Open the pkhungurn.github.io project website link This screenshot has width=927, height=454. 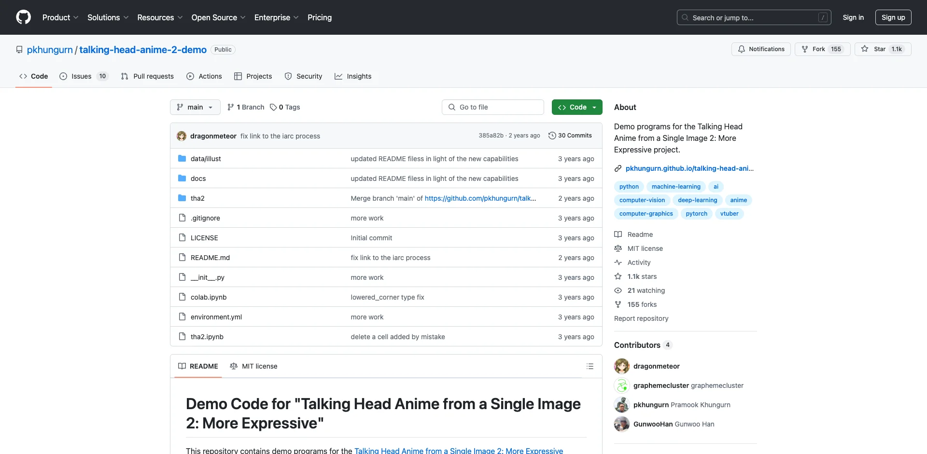pyautogui.click(x=689, y=168)
